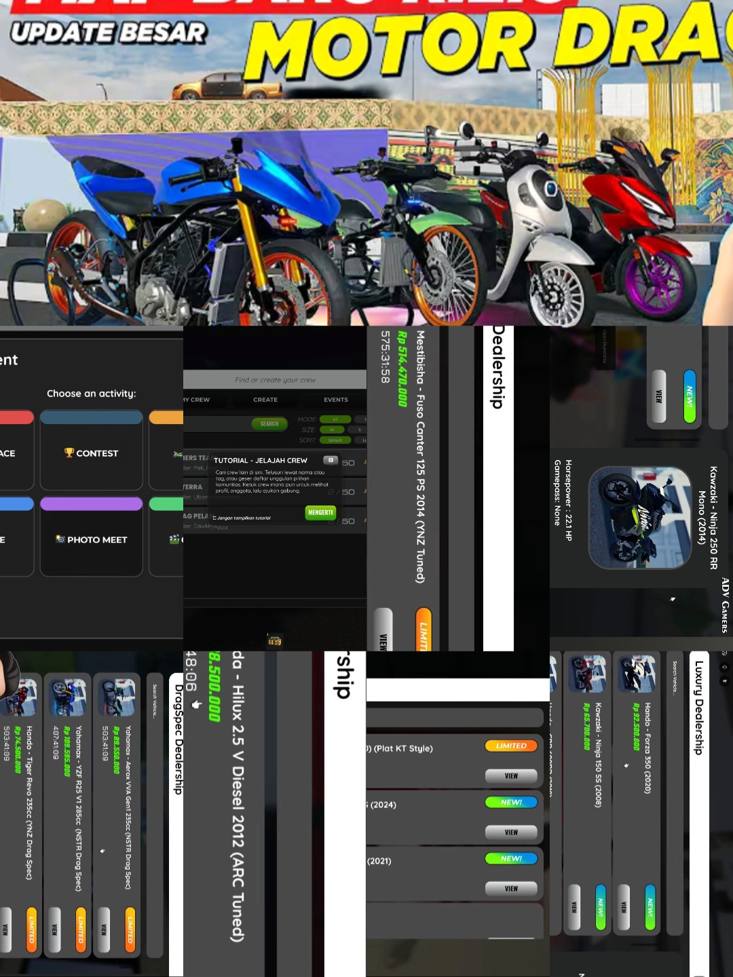733x977 pixels.
Task: Click VIEW on the Tiger Revo listing
Action: click(x=5, y=930)
